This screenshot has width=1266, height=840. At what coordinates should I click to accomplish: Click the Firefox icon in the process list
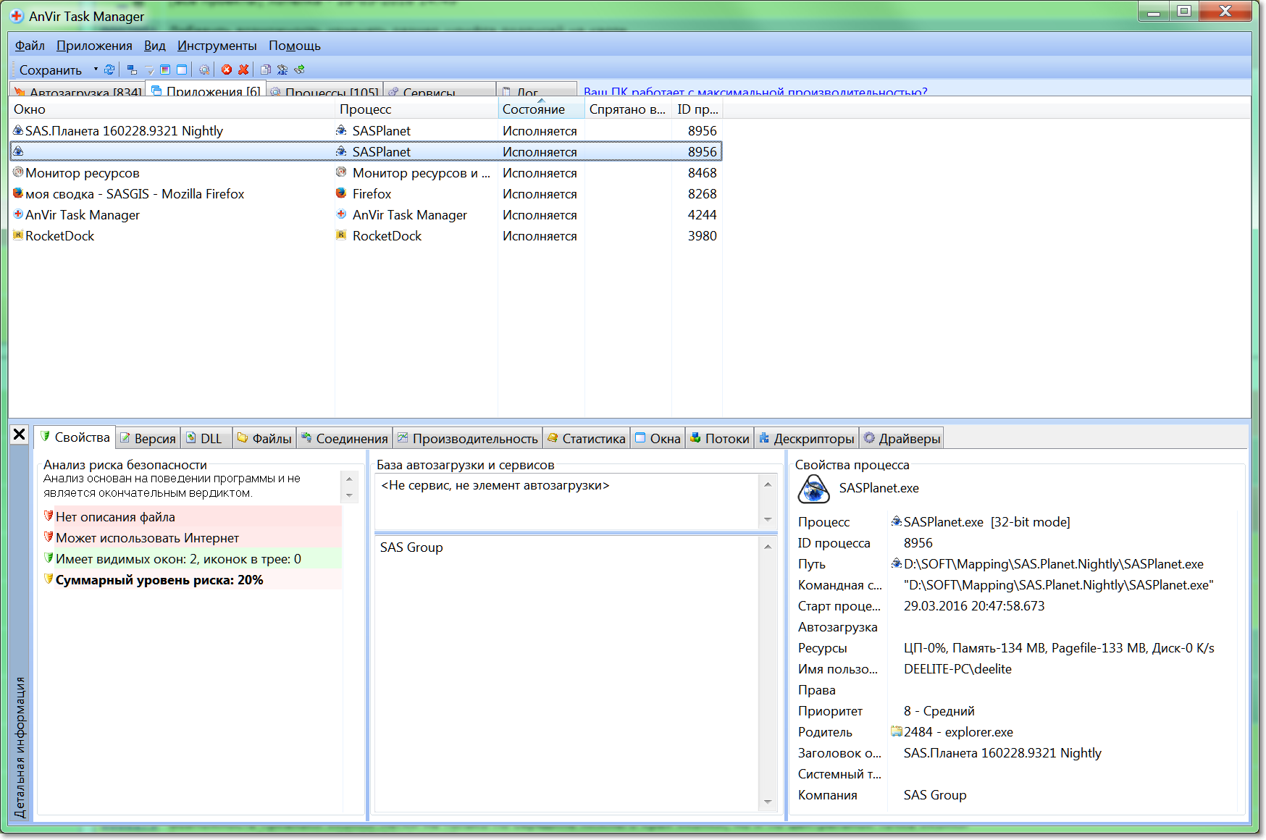pyautogui.click(x=341, y=193)
